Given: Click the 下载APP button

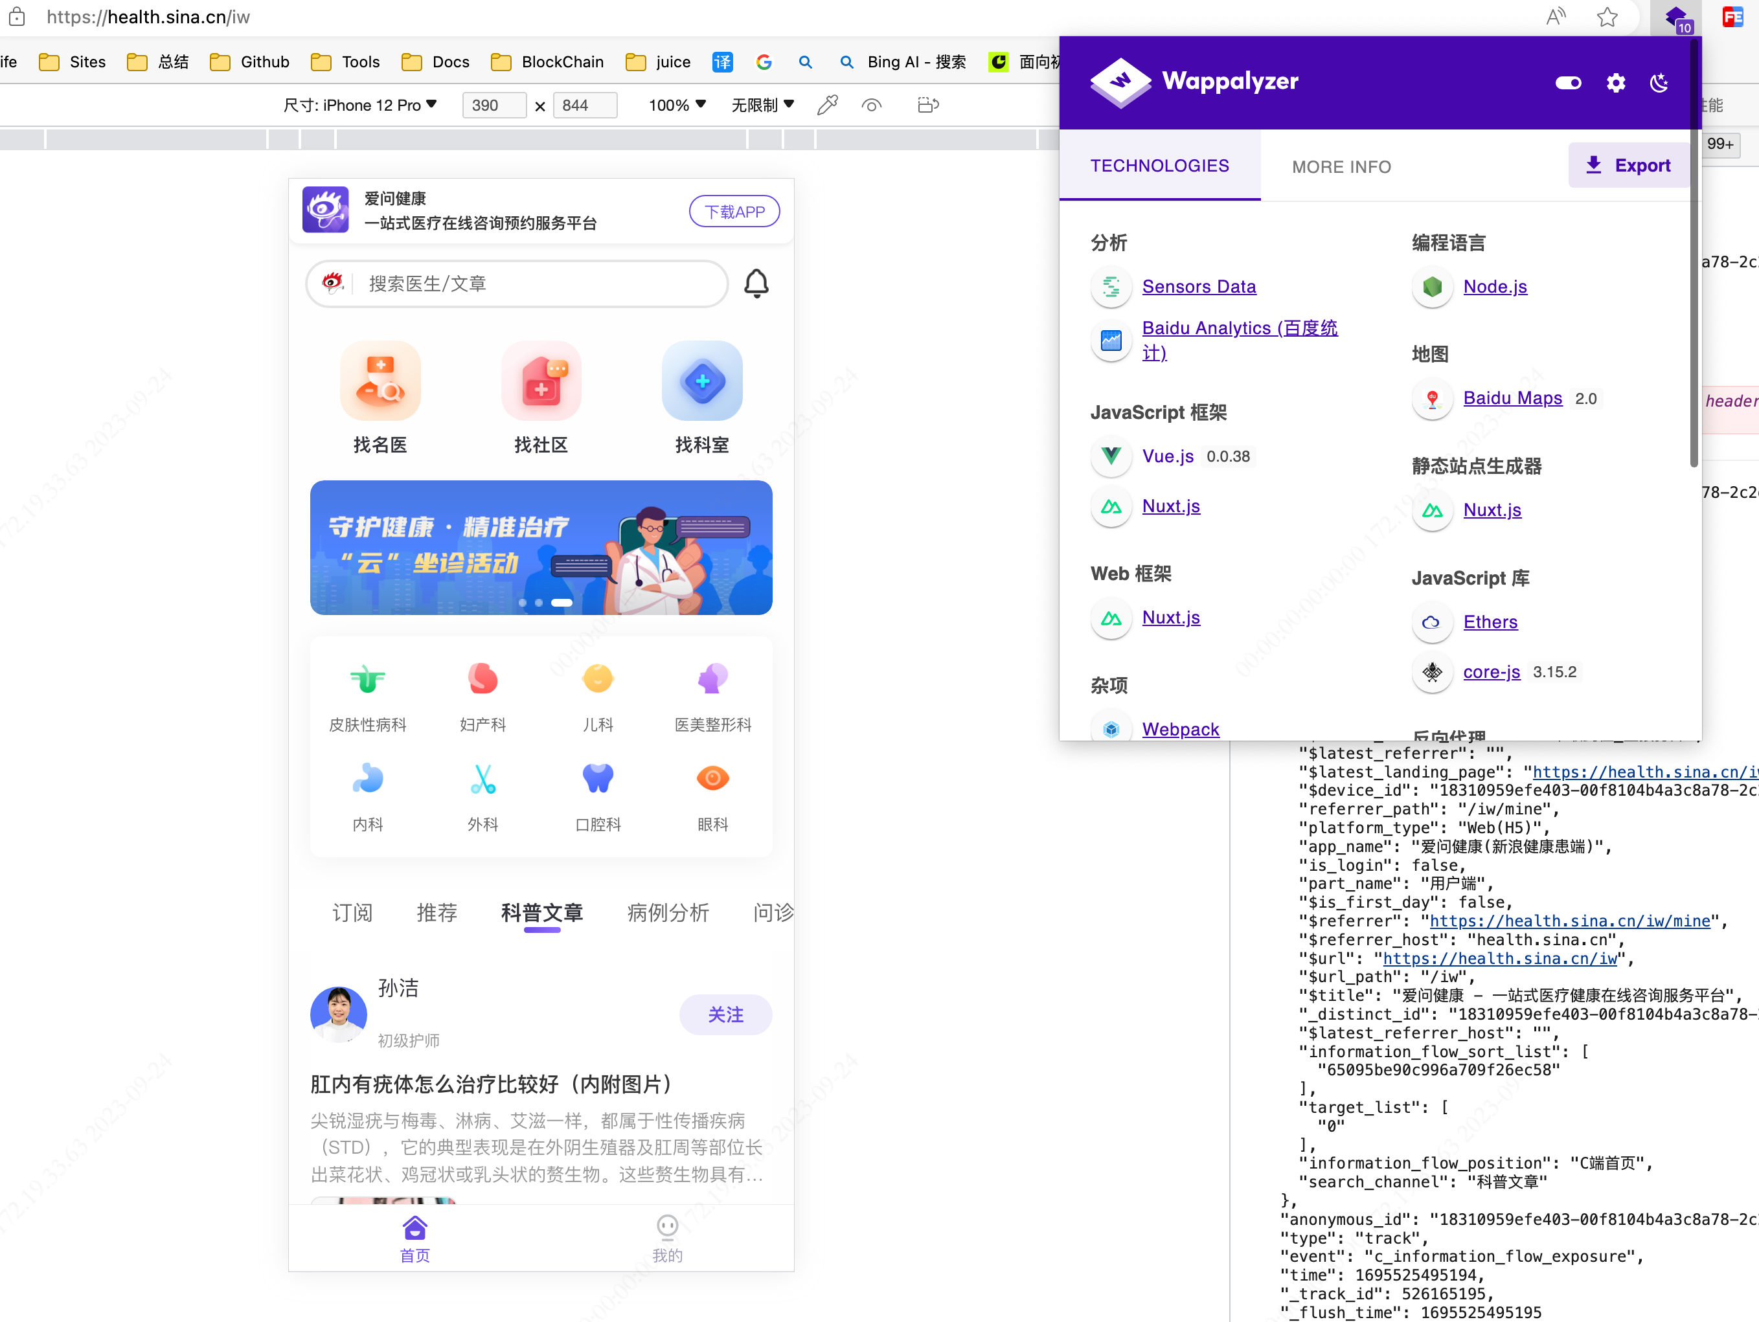Looking at the screenshot, I should click(x=734, y=212).
